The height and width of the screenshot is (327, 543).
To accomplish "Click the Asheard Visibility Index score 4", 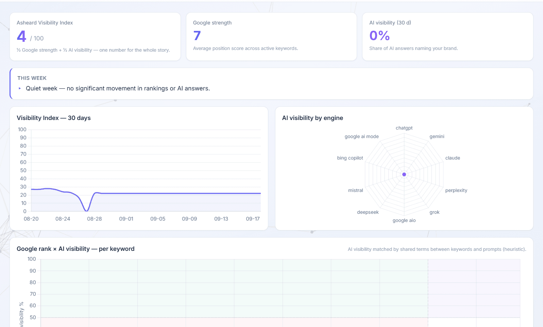I will click(21, 36).
